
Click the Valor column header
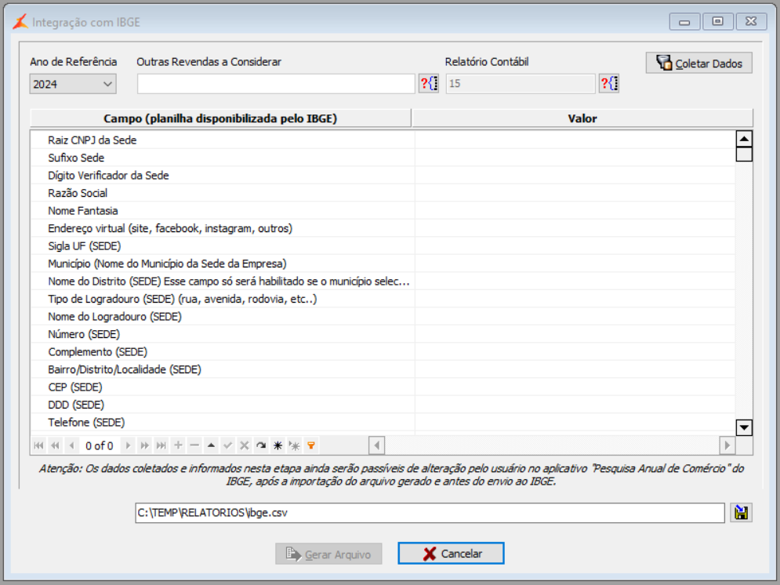[582, 118]
